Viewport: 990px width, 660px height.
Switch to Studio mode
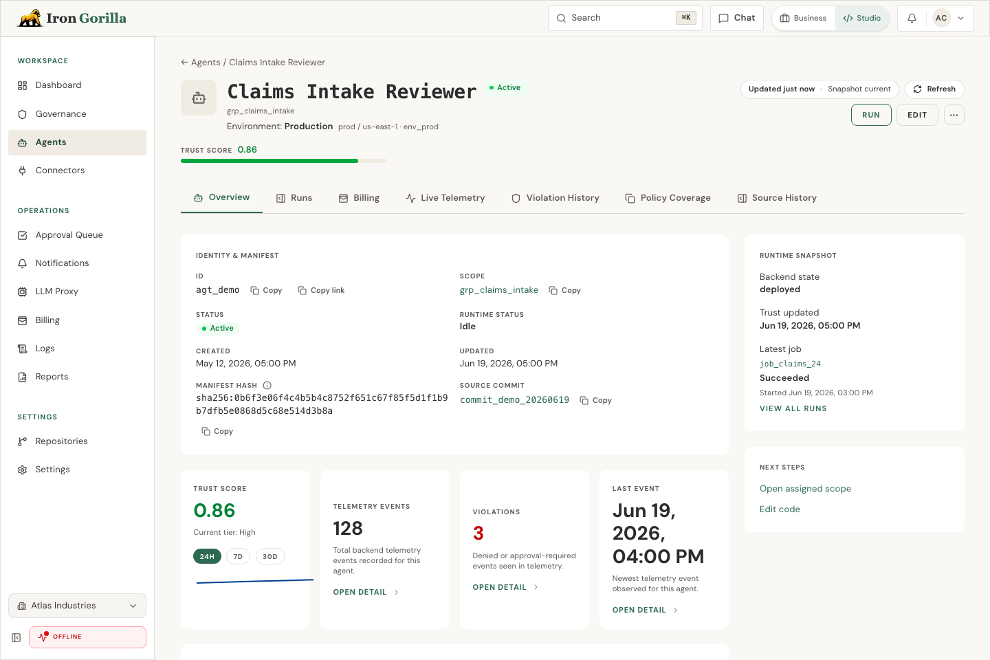tap(861, 19)
